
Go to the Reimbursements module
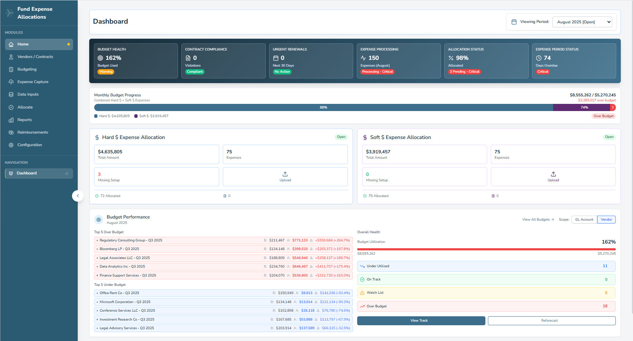click(33, 133)
